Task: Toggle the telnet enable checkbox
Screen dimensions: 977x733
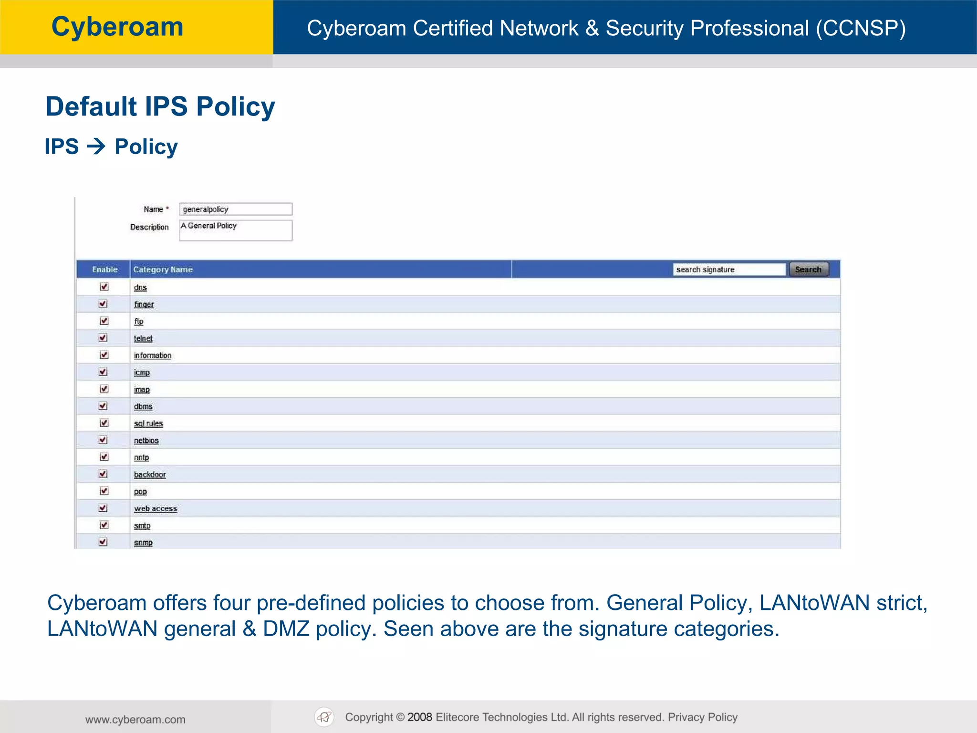Action: pos(103,338)
